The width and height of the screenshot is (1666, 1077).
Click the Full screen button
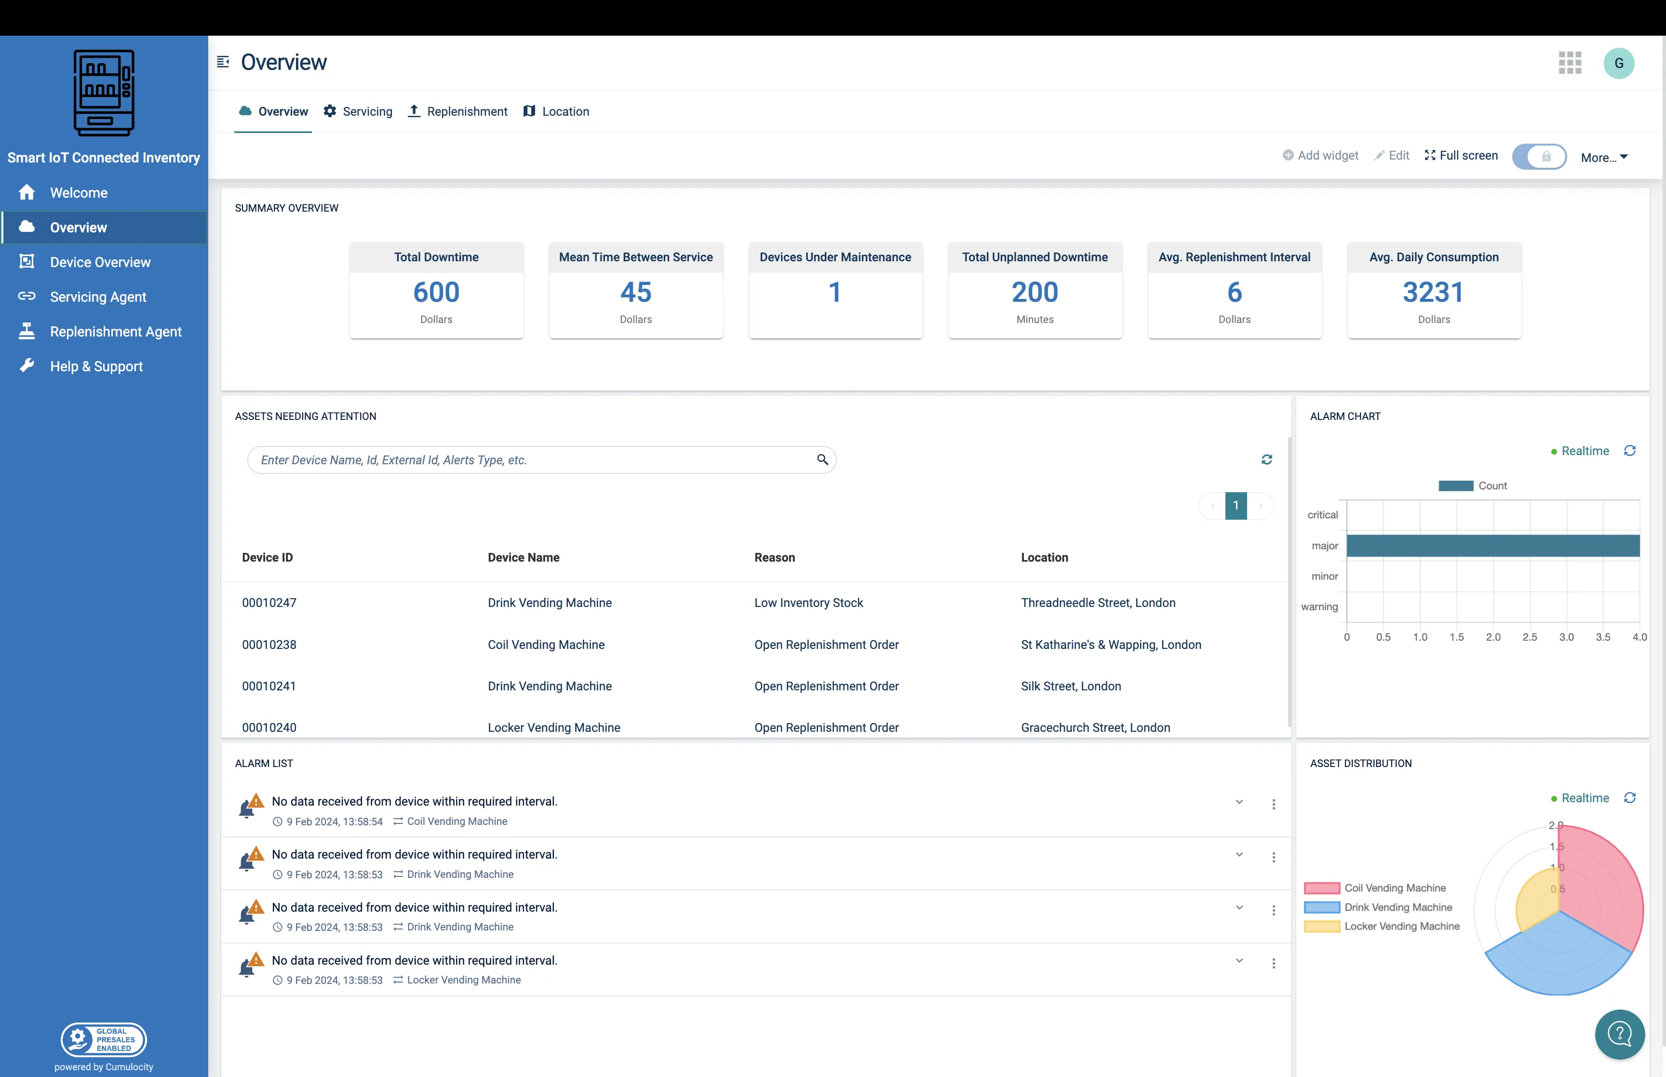(x=1461, y=155)
